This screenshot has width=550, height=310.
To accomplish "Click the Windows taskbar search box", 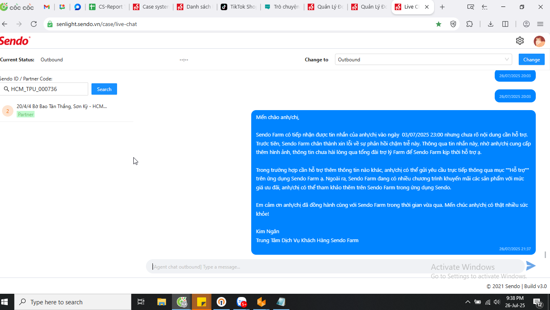I will click(73, 302).
